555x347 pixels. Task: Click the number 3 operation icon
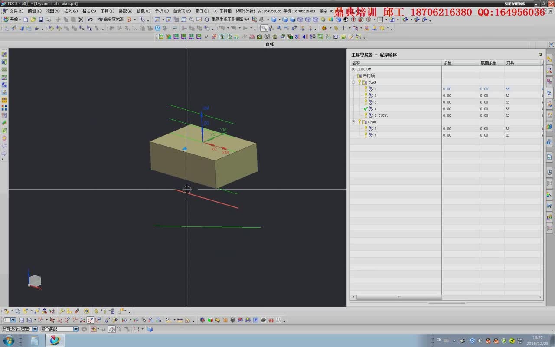[x=297, y=37]
